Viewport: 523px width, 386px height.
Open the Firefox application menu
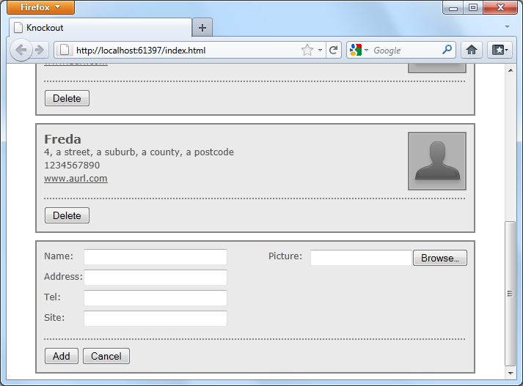click(40, 7)
